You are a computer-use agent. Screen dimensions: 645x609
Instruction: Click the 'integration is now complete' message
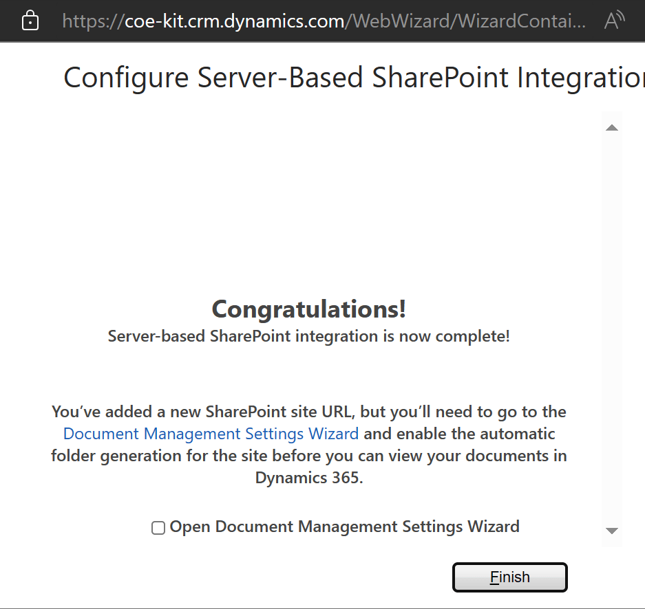pos(308,337)
